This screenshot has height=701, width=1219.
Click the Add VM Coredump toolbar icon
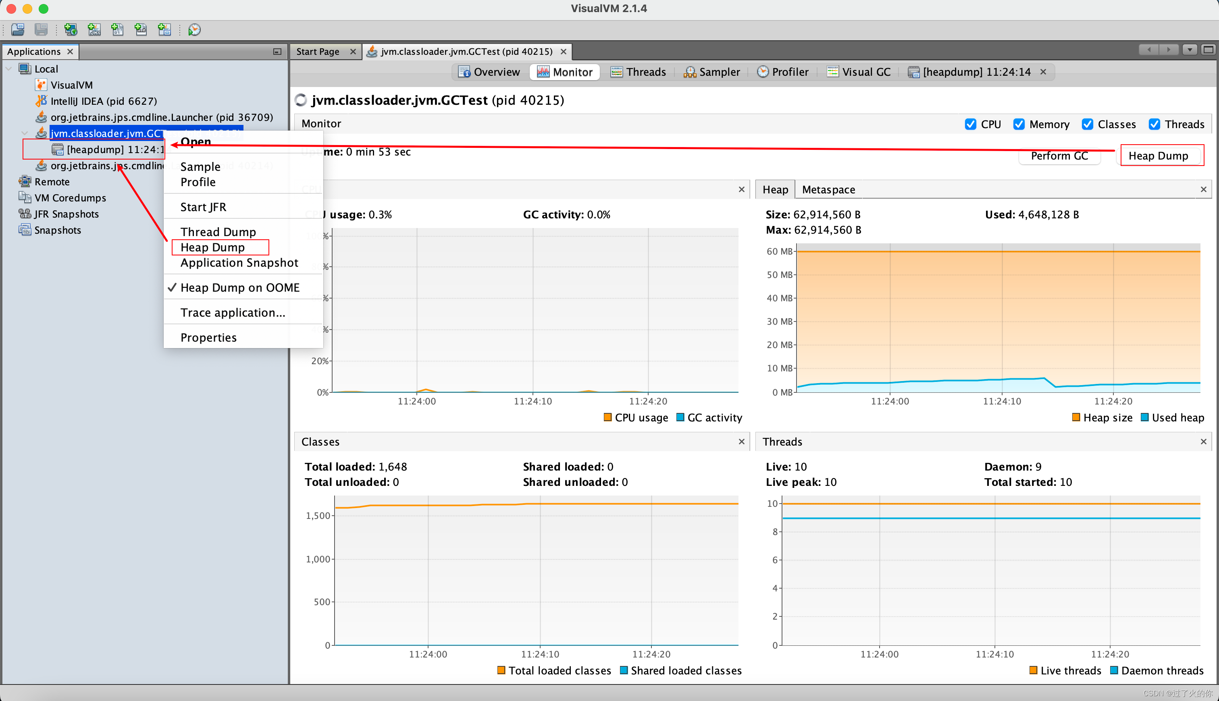(118, 30)
